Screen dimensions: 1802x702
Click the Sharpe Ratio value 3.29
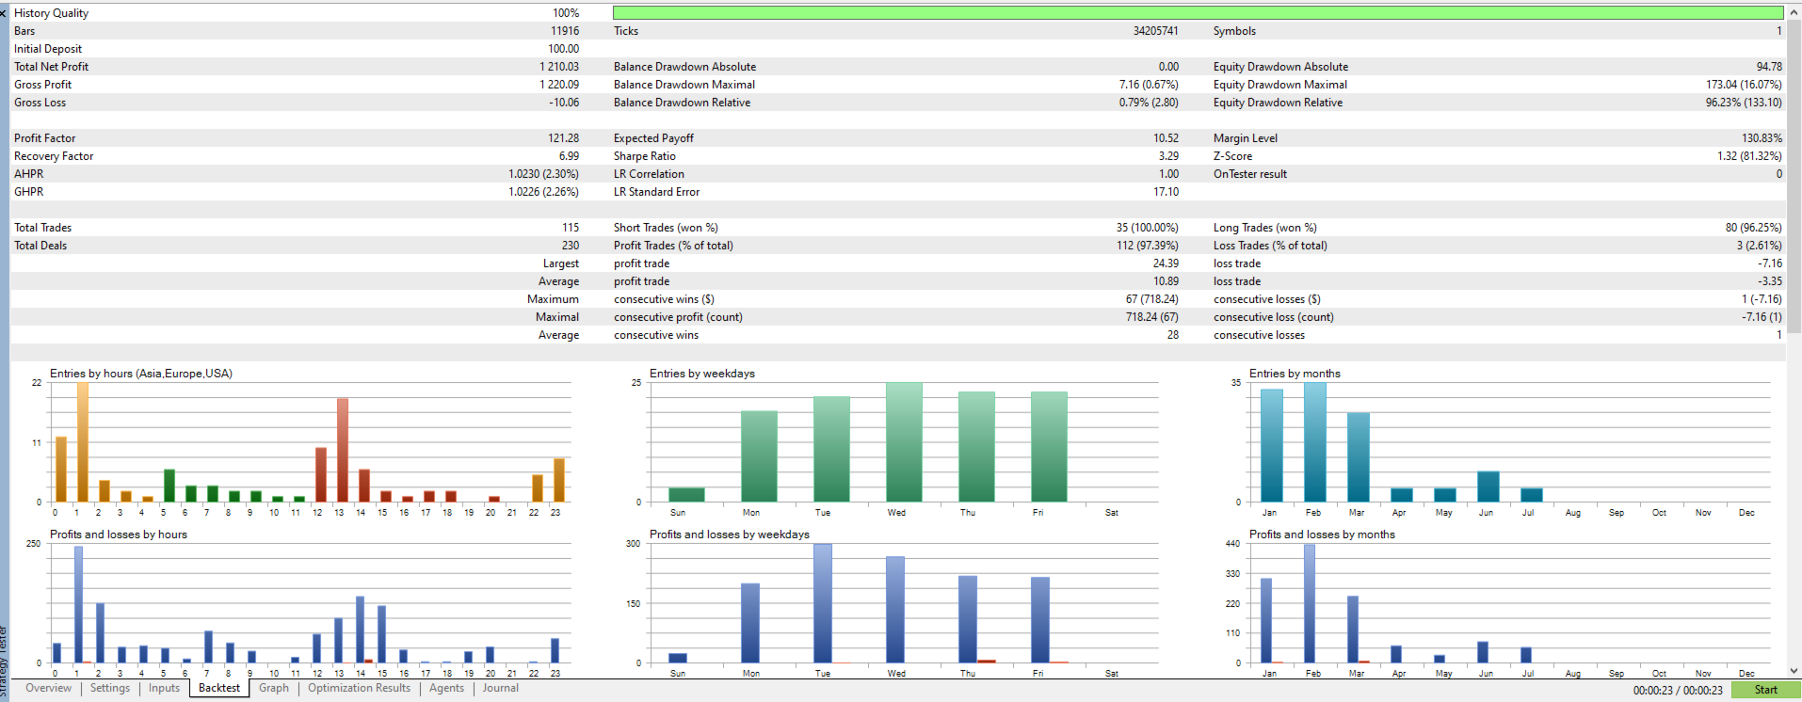point(1168,156)
